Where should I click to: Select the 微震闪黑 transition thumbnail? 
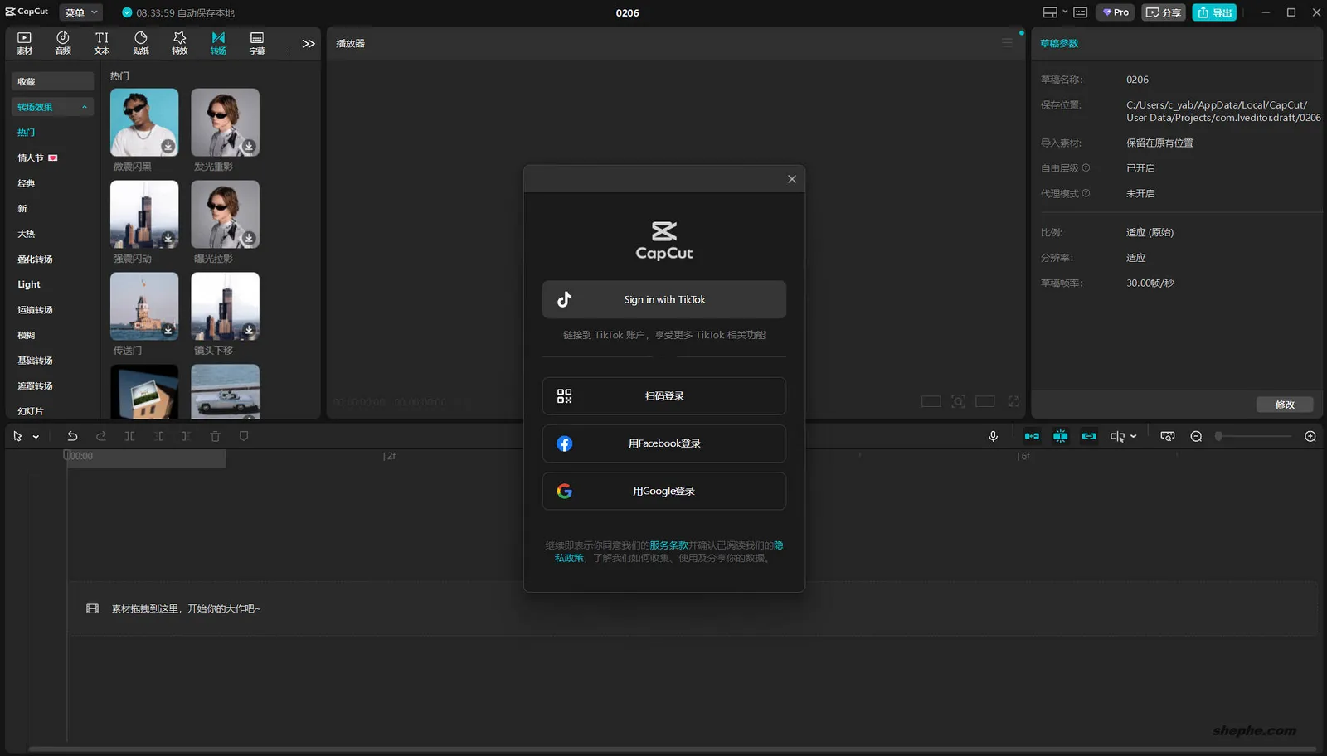point(143,122)
